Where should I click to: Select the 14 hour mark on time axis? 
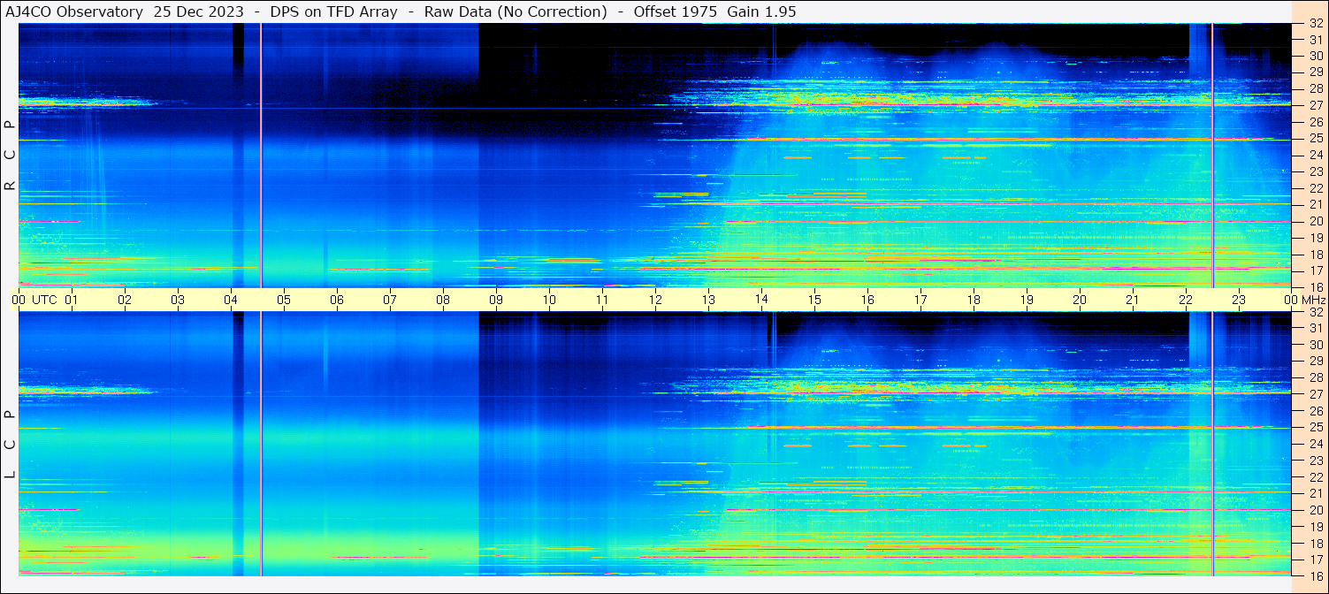pyautogui.click(x=761, y=300)
